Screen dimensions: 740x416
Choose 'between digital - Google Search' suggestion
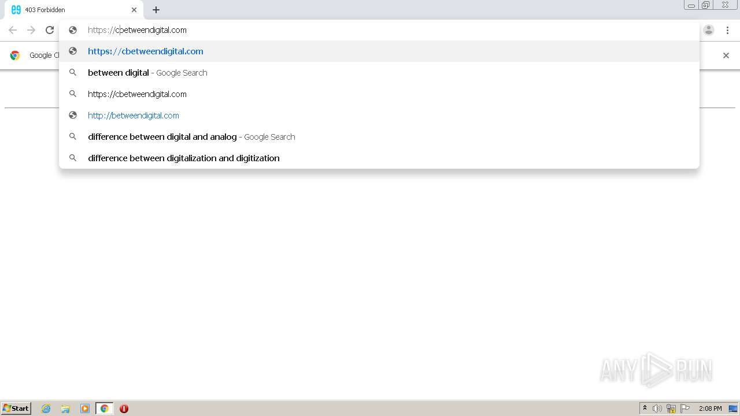coord(379,73)
